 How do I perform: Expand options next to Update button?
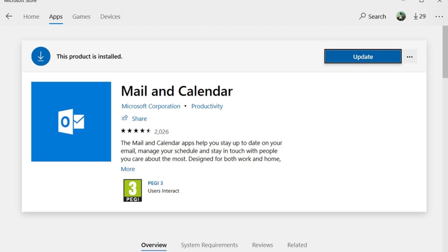(x=409, y=57)
